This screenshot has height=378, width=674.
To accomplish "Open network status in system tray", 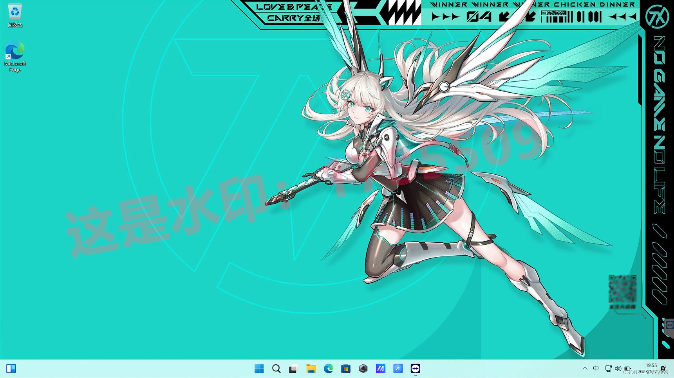I will click(x=608, y=369).
